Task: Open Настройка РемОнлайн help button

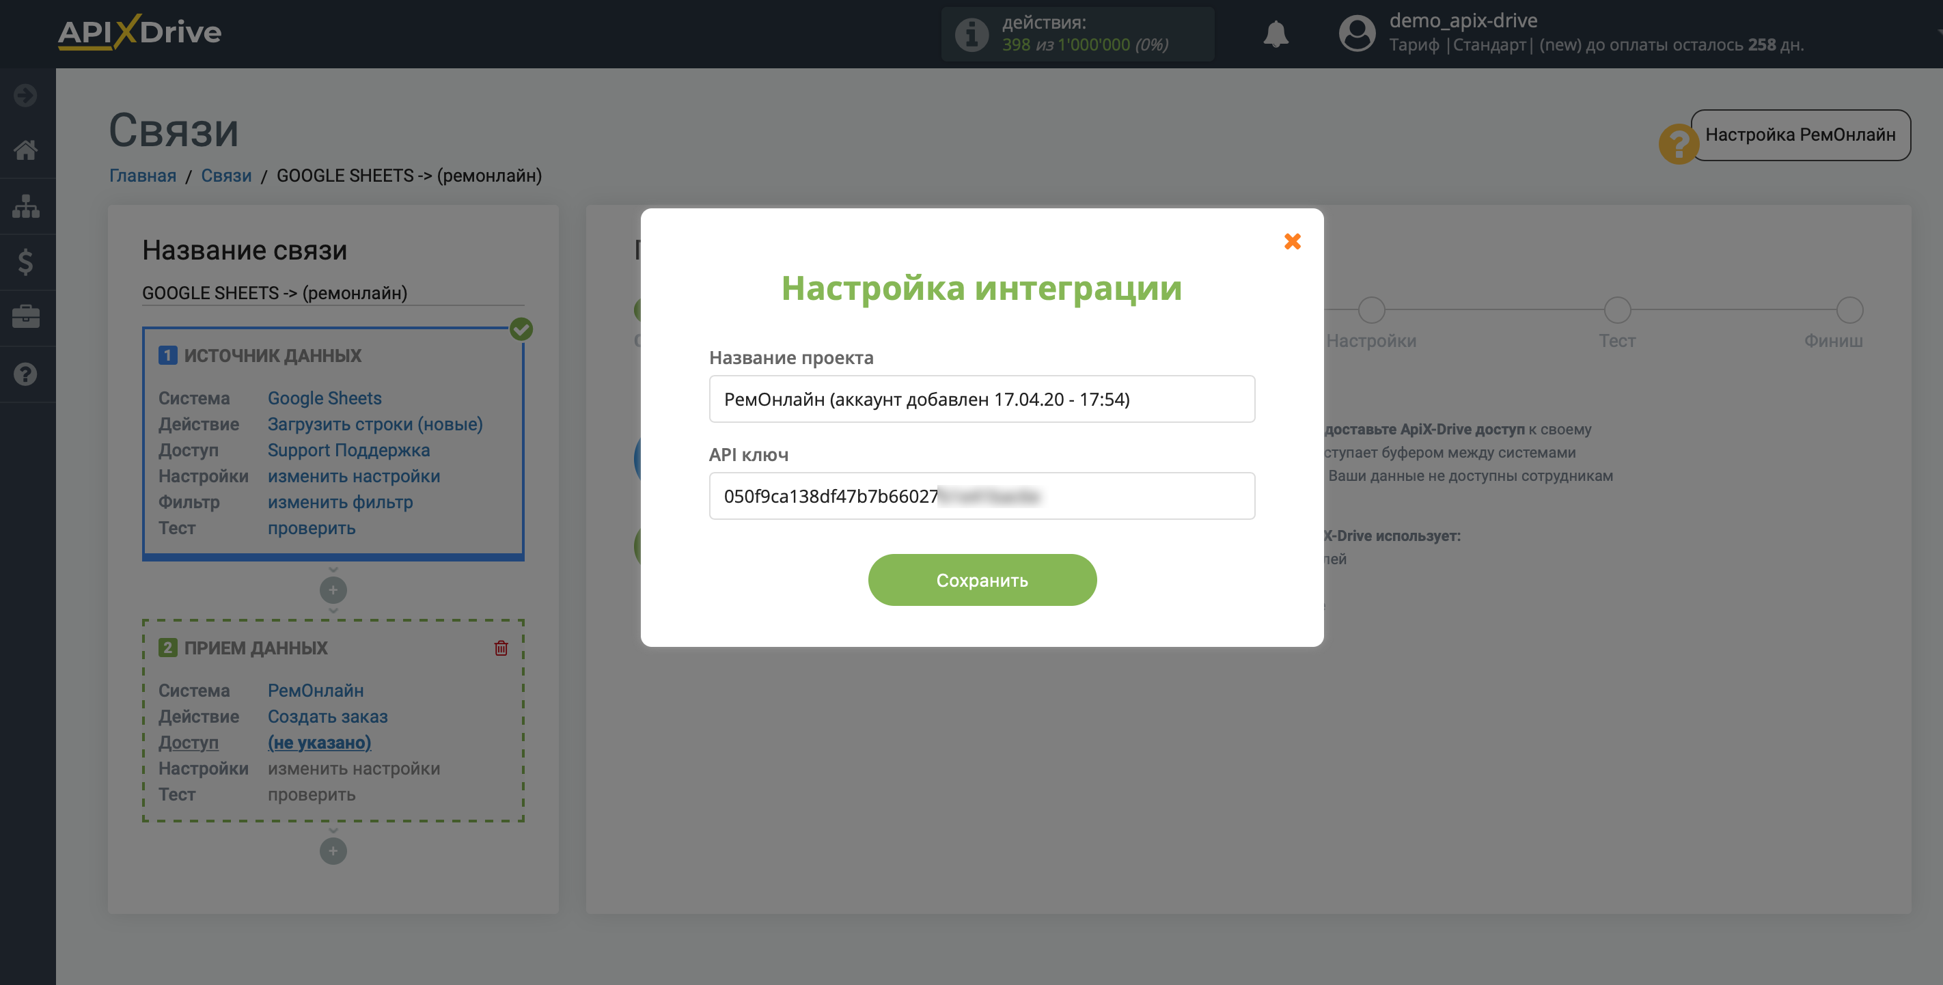Action: (x=1800, y=135)
